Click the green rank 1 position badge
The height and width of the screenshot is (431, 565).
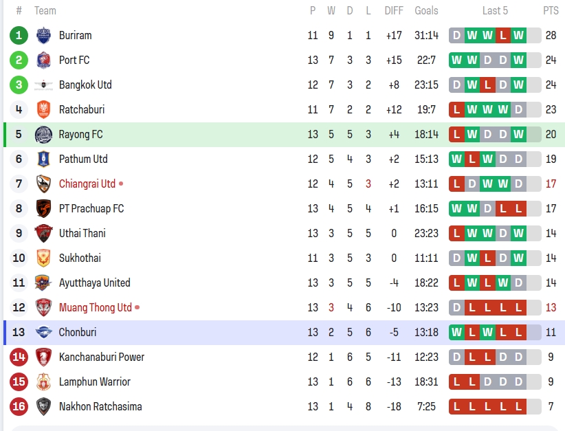19,35
